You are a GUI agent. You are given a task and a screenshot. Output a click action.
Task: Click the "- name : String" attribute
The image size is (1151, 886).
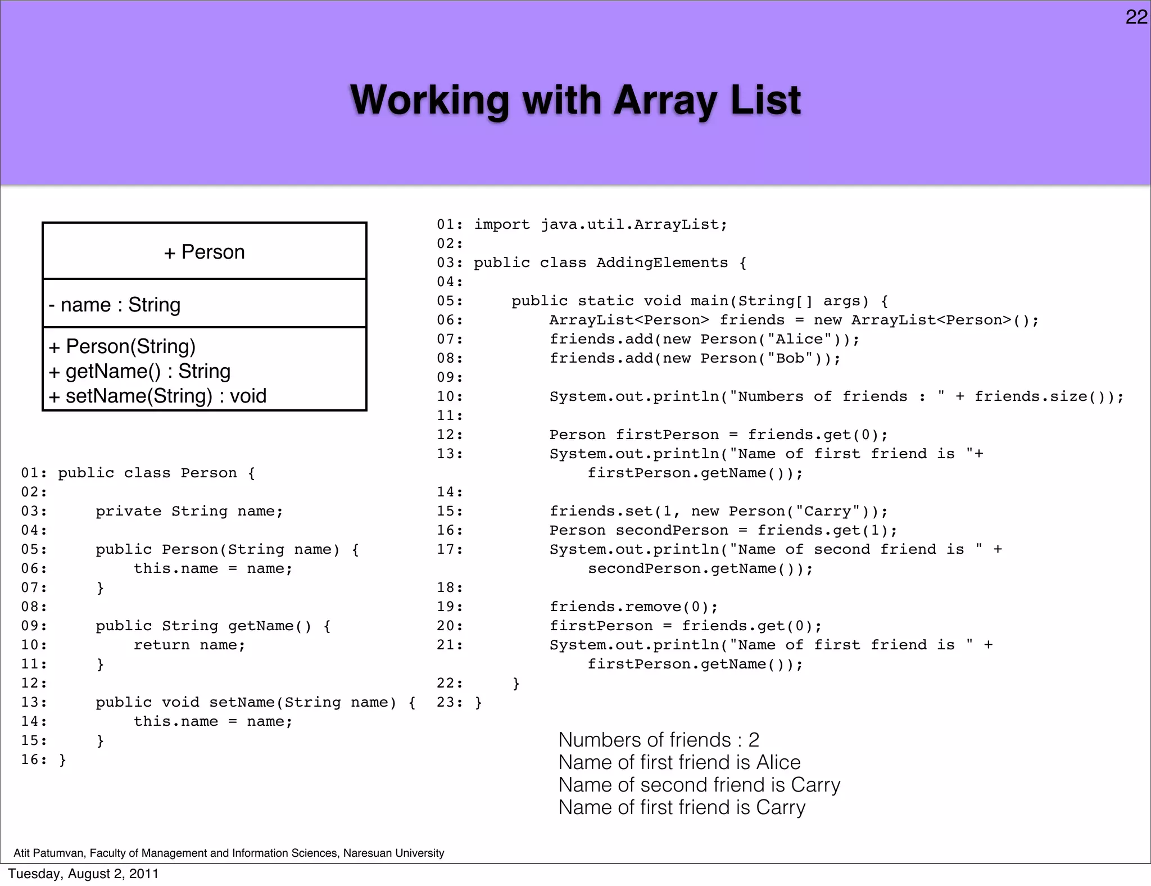click(115, 305)
